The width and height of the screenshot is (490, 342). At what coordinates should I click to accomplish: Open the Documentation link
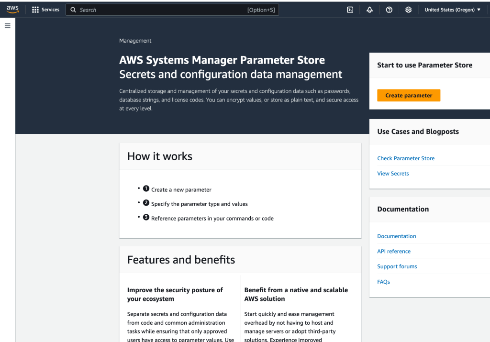click(396, 236)
